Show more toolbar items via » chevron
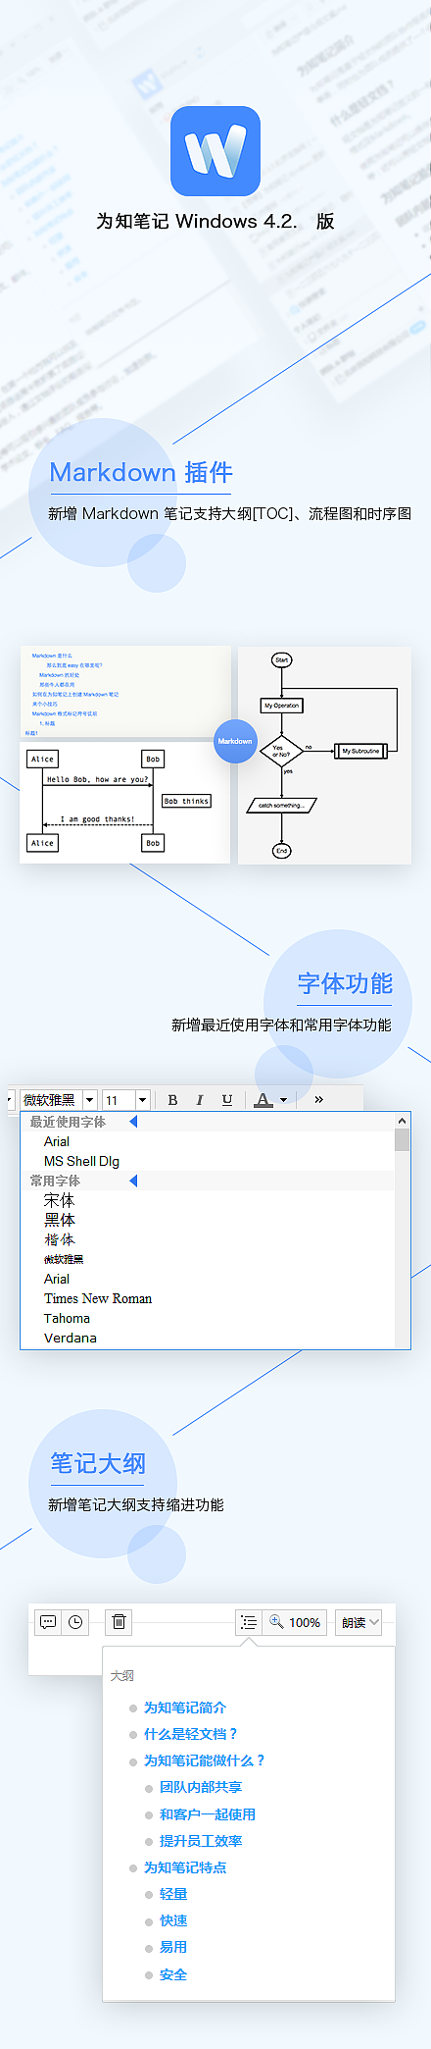The height and width of the screenshot is (2049, 431). [318, 1100]
